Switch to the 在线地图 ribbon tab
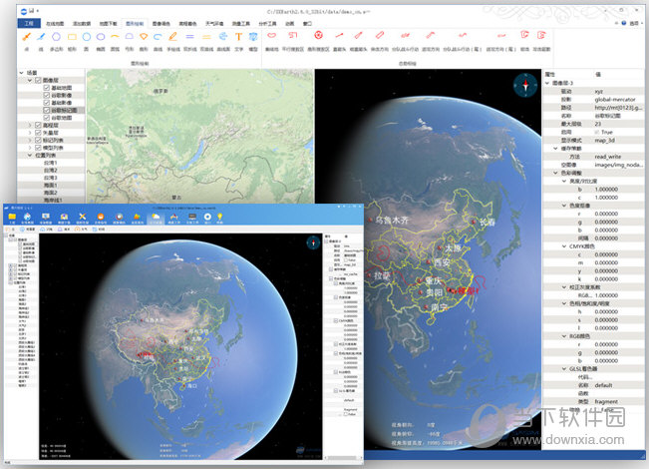 [x=58, y=21]
